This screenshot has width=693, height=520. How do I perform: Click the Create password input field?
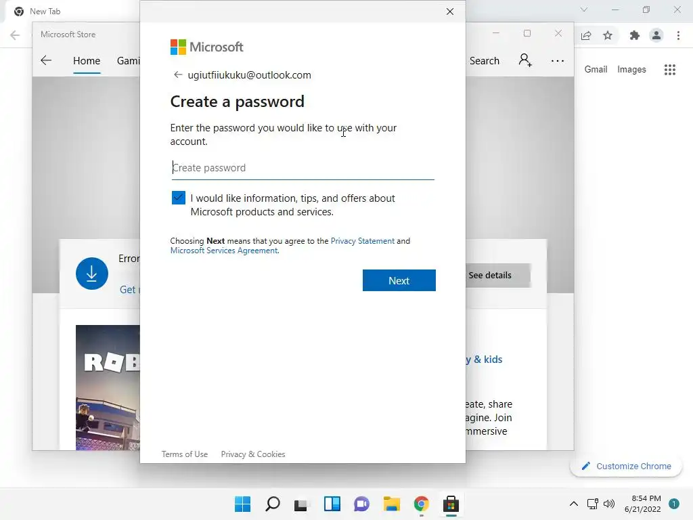303,168
